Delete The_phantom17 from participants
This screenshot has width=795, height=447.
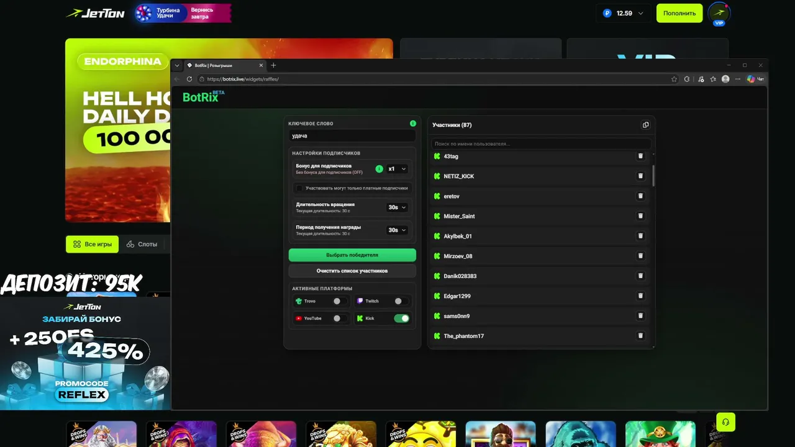pyautogui.click(x=640, y=336)
